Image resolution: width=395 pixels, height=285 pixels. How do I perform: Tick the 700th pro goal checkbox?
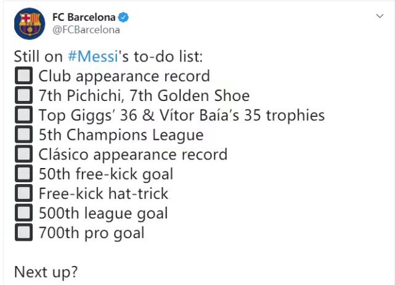(23, 233)
